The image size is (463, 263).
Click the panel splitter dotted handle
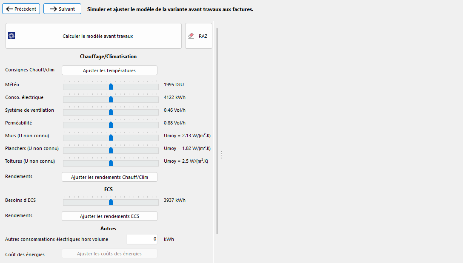pyautogui.click(x=221, y=155)
